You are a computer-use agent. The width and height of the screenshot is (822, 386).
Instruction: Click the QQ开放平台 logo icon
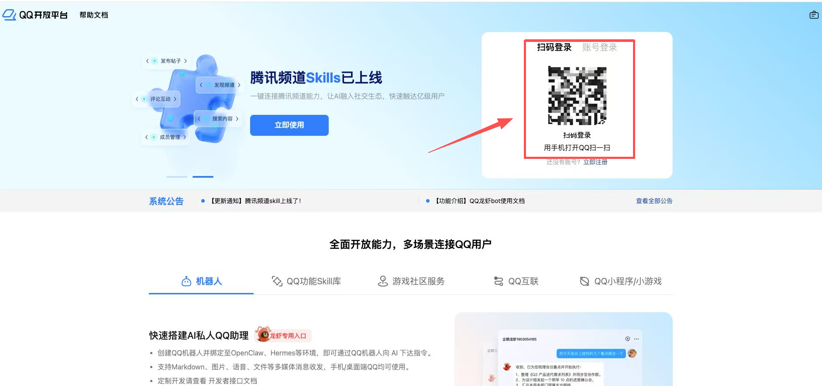pos(10,15)
